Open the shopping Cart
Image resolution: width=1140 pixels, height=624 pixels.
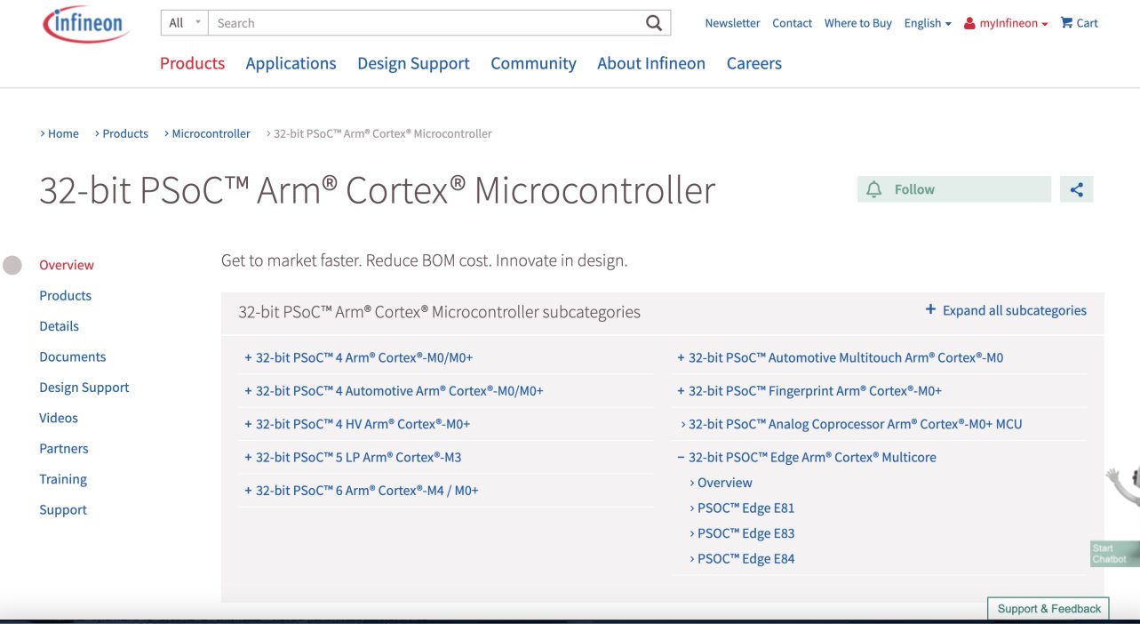click(1079, 23)
